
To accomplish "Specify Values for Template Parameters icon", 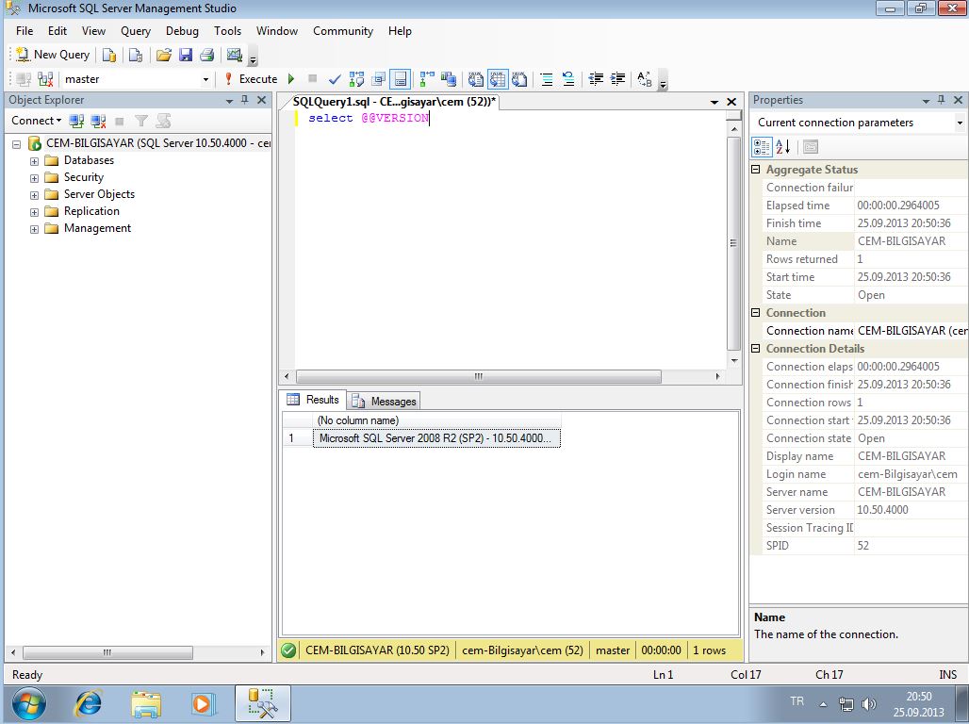I will pyautogui.click(x=645, y=79).
